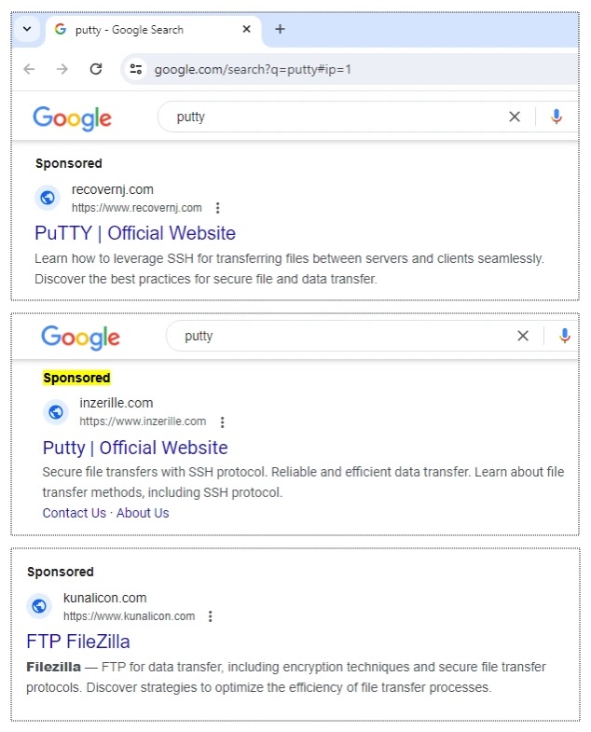This screenshot has height=732, width=591.
Task: Open site information icon in address bar
Action: [x=136, y=69]
